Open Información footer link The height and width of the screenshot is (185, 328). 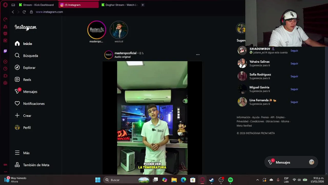coord(243,117)
